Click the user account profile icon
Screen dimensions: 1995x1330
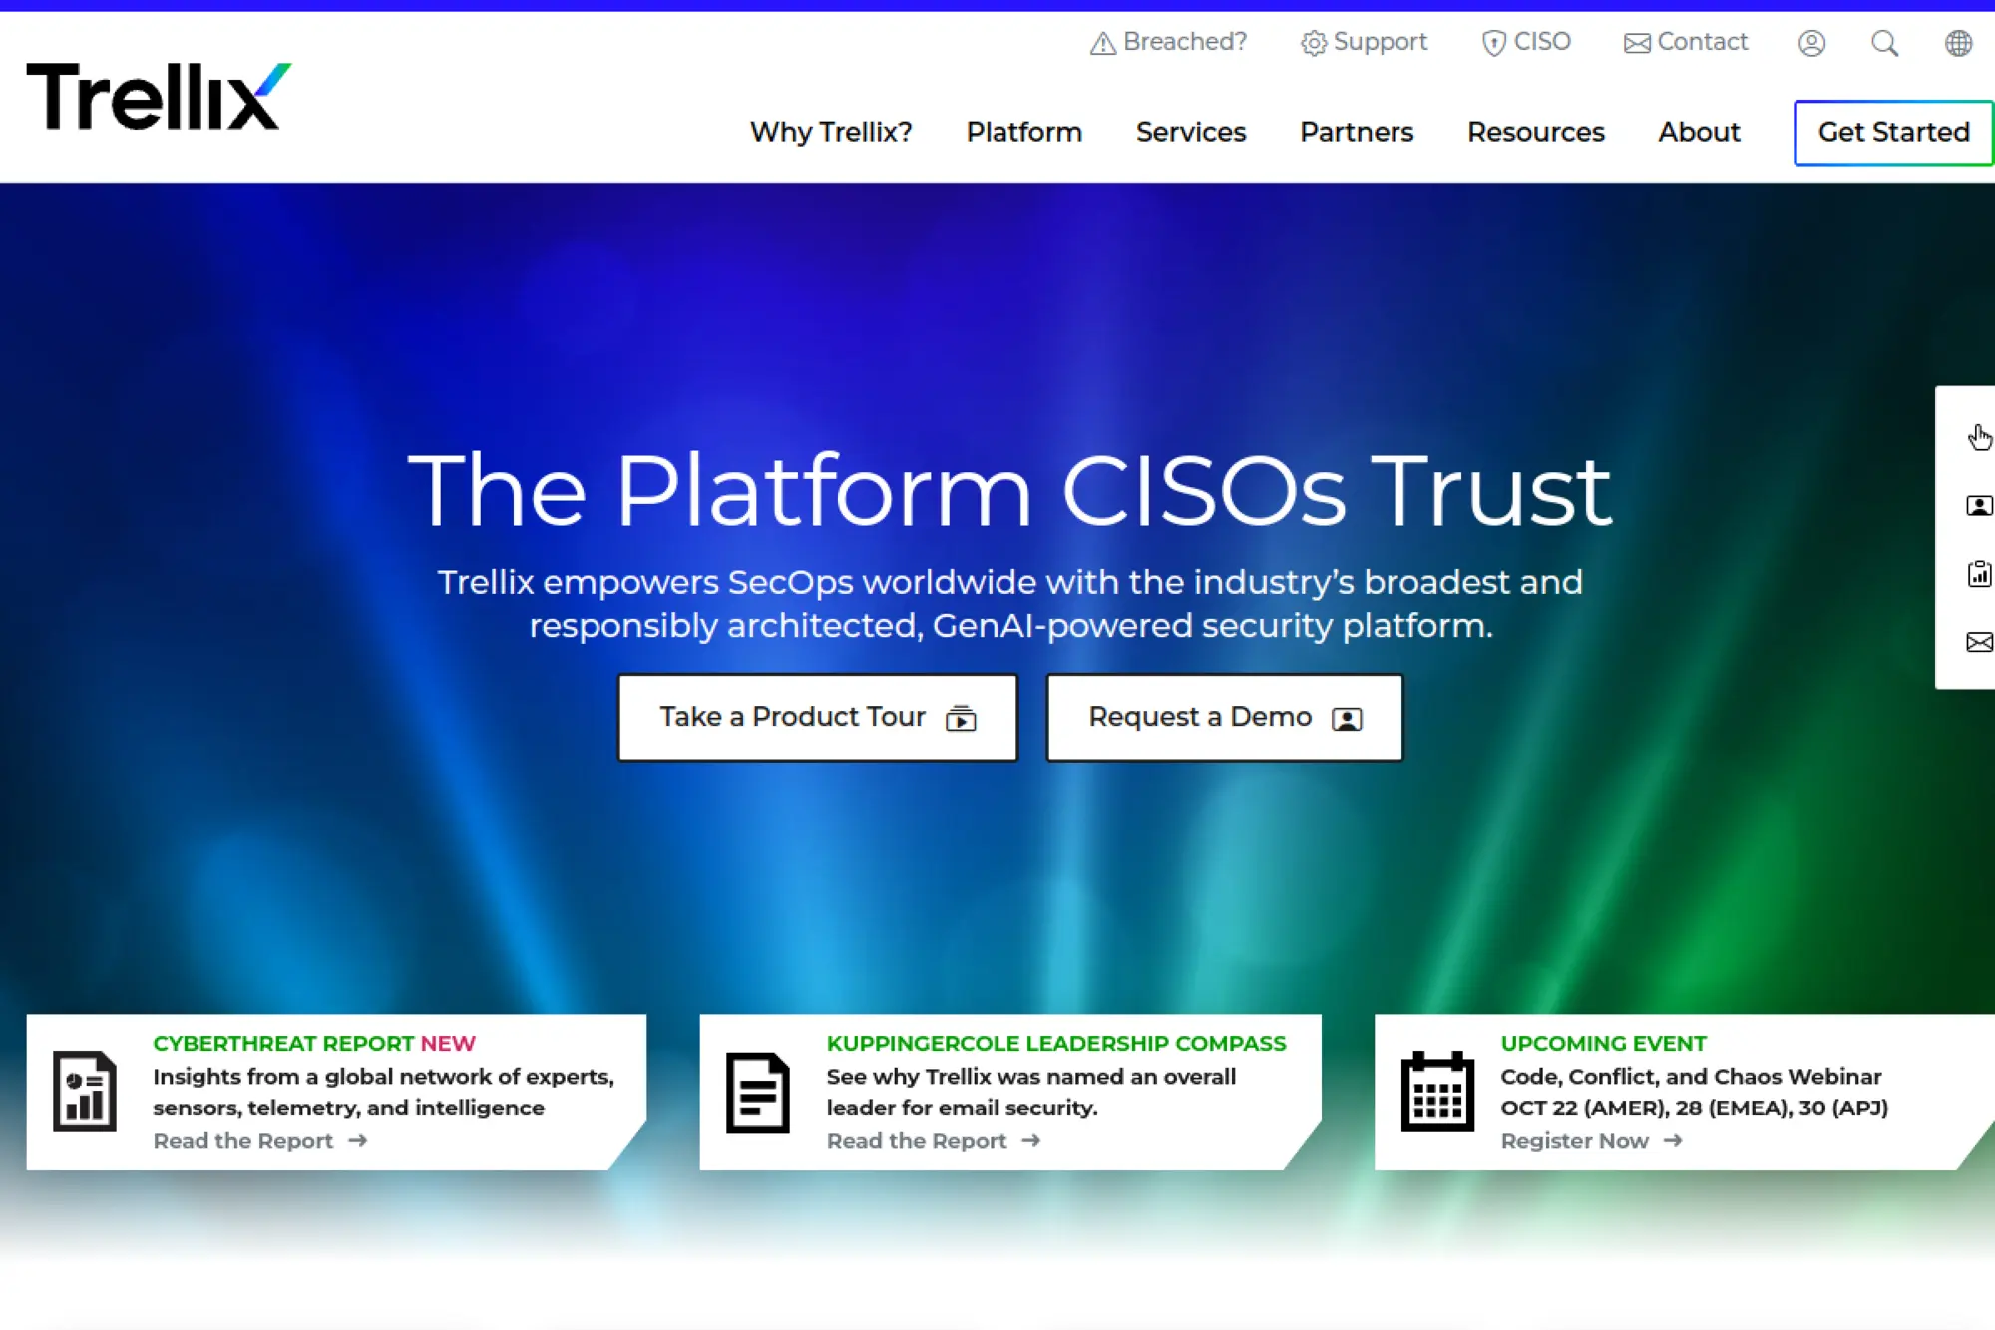coord(1811,43)
